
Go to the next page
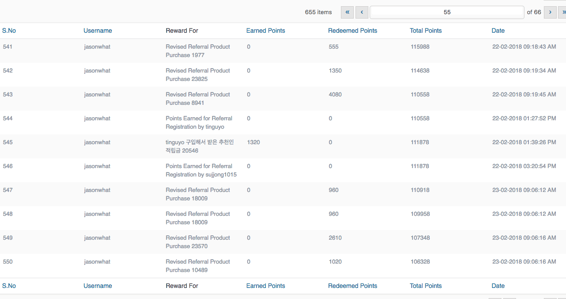point(550,12)
